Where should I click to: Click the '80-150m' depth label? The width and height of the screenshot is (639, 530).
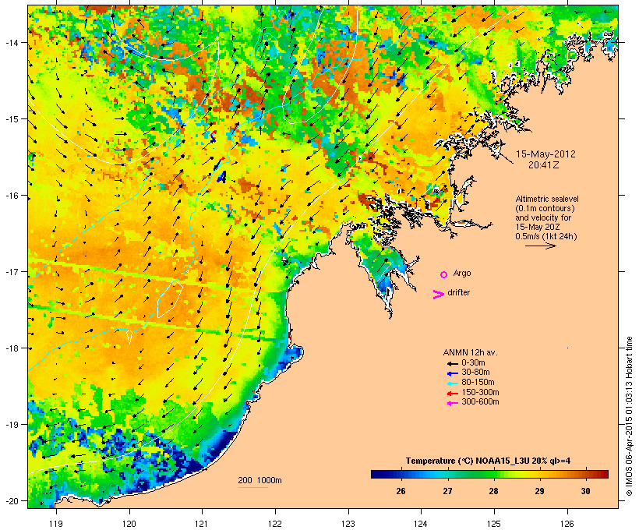(x=478, y=383)
